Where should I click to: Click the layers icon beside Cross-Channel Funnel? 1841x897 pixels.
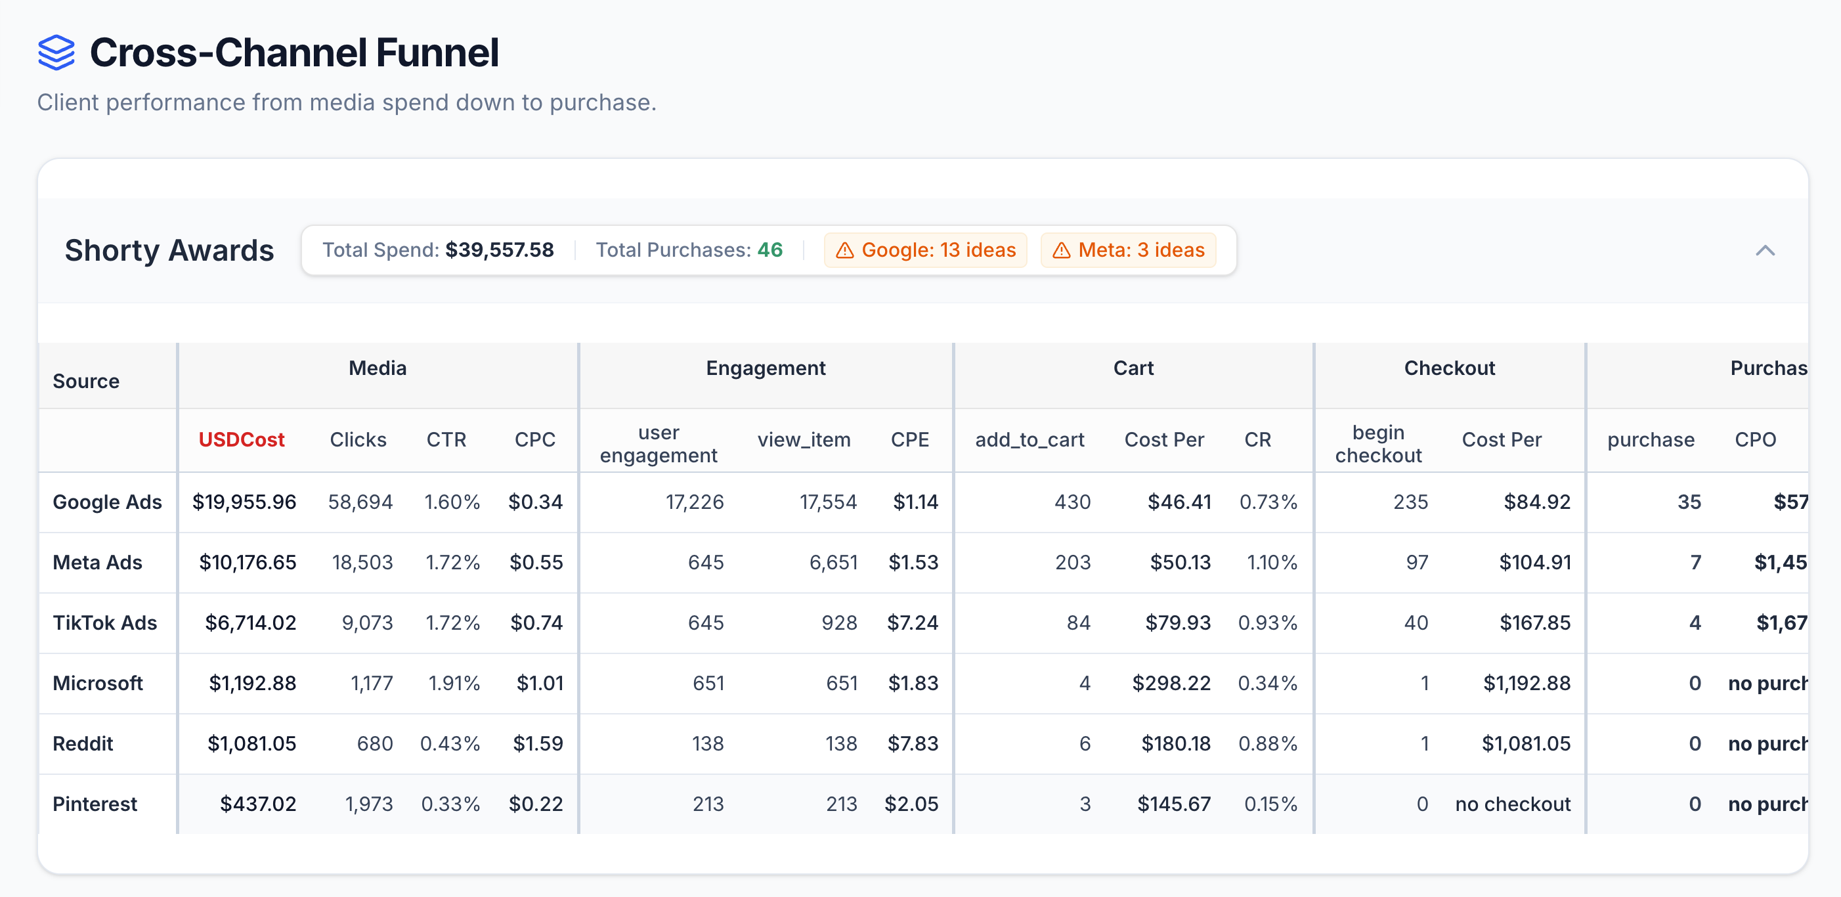[58, 51]
